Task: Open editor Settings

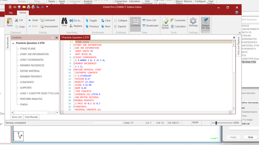Action: tap(193, 22)
